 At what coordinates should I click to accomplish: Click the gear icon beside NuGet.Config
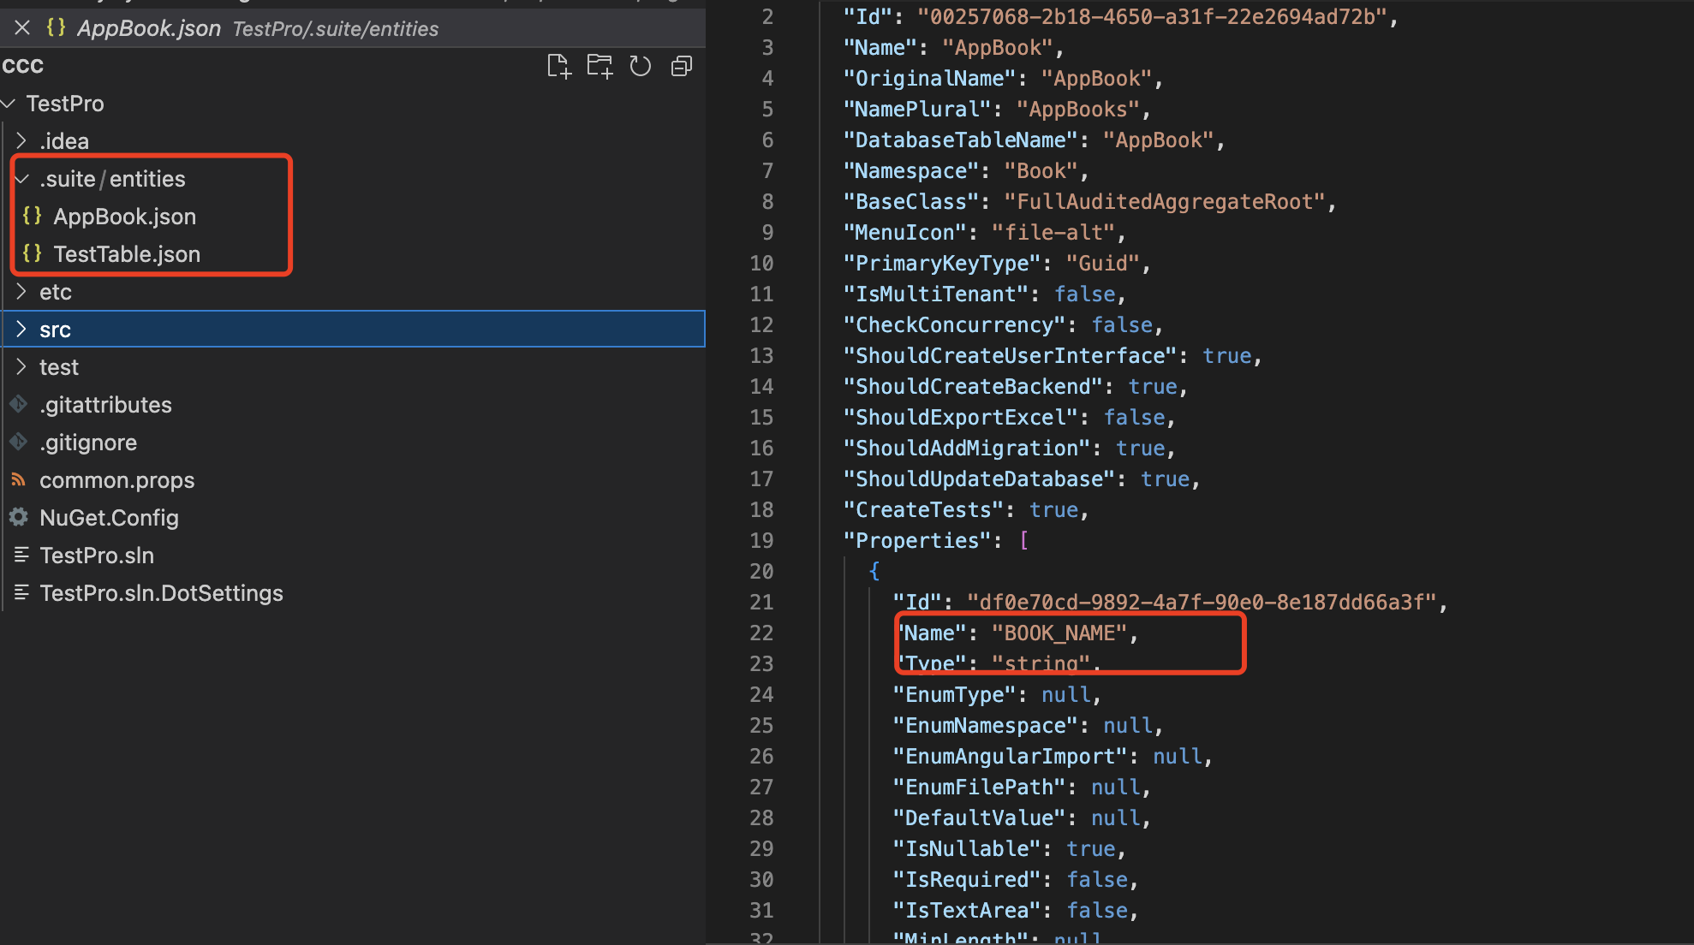(19, 517)
